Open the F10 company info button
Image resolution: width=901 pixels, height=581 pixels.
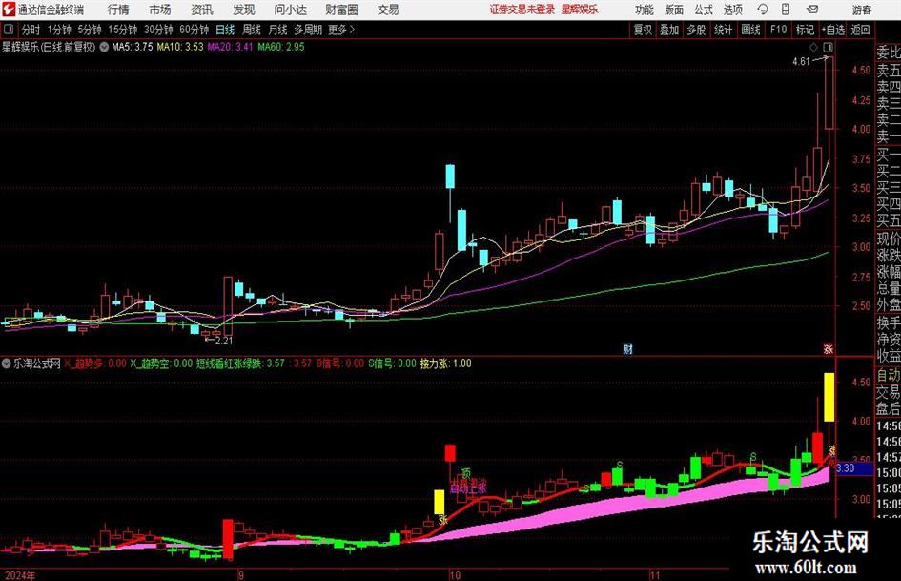tap(779, 30)
